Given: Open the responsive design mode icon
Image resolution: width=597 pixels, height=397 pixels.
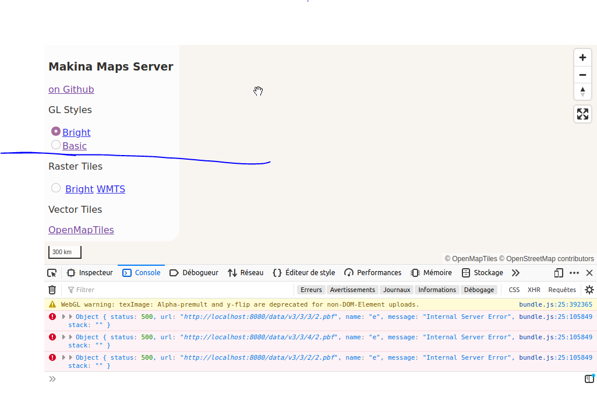Looking at the screenshot, I should pos(559,272).
